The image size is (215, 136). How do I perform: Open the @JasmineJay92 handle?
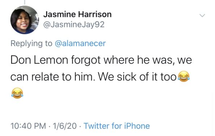click(x=74, y=25)
